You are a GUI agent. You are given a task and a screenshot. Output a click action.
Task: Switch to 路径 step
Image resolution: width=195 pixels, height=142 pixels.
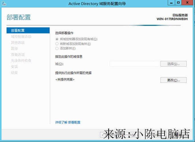(14, 49)
